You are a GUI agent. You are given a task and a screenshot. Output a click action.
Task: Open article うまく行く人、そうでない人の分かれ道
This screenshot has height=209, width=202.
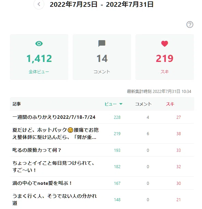[x=55, y=199]
